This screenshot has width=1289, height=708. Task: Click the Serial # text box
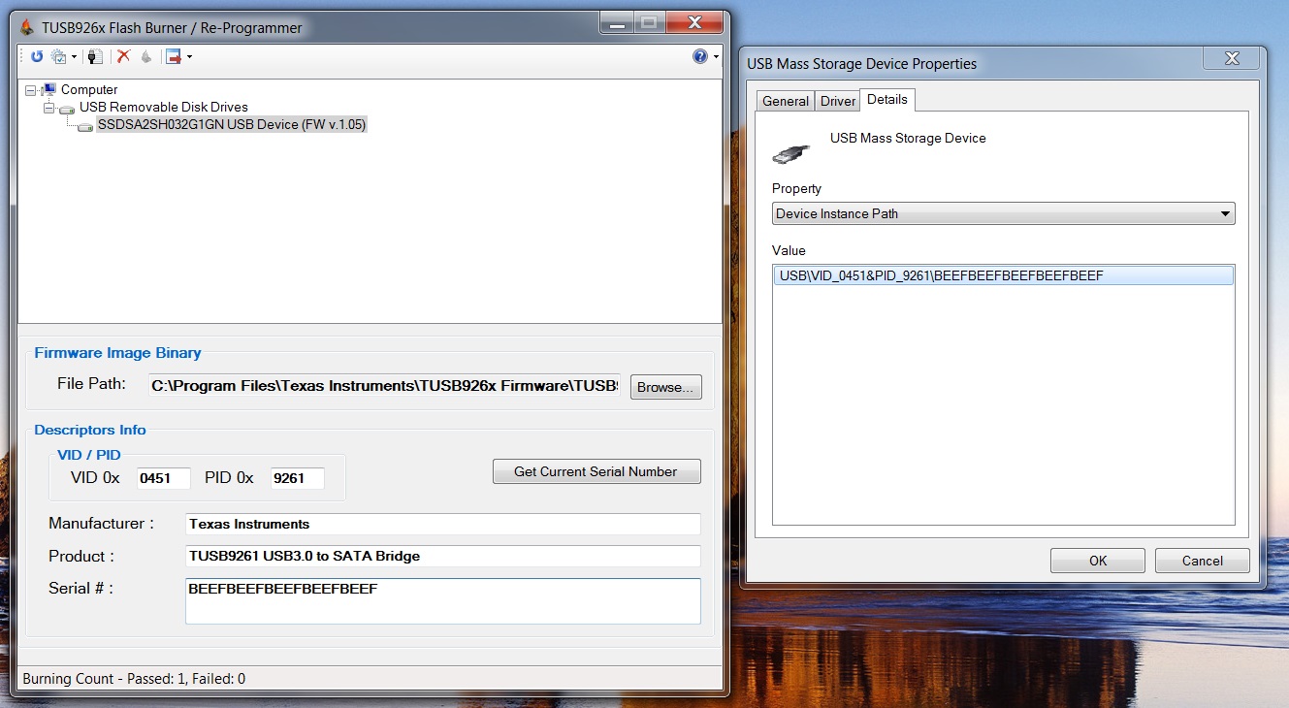[442, 601]
